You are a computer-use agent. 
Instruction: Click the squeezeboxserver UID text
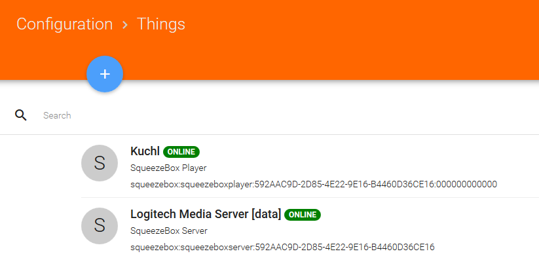click(x=282, y=248)
